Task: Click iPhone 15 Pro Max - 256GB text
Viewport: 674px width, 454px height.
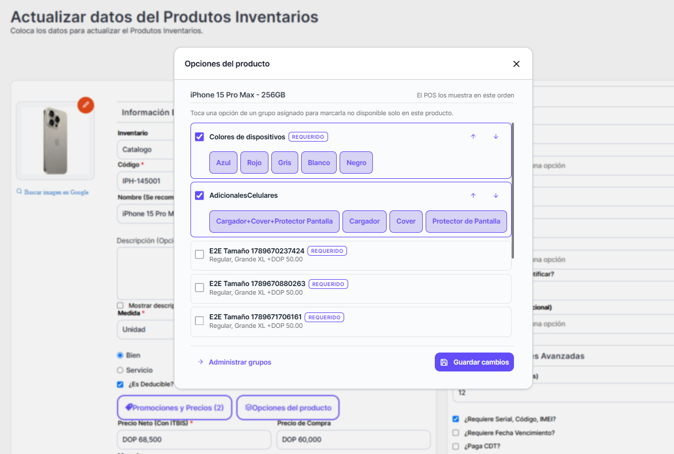Action: (x=237, y=95)
